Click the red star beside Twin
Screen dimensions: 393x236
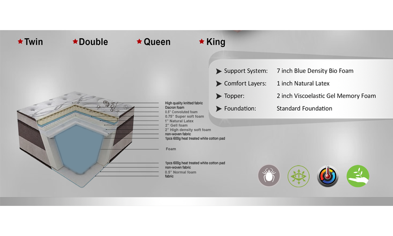20,41
